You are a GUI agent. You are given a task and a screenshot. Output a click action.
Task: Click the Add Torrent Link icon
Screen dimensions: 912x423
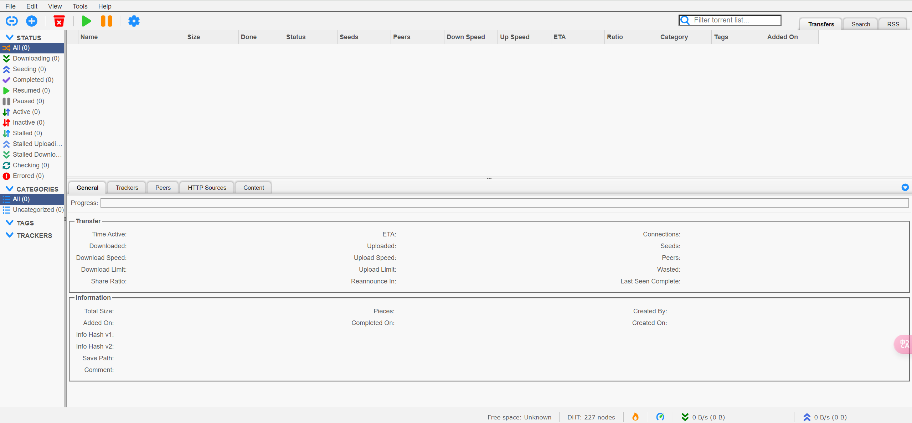coord(11,21)
